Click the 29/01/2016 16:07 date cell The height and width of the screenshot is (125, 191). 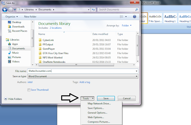pyautogui.click(x=101, y=45)
